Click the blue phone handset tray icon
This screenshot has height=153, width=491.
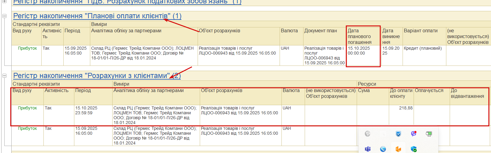tap(383, 149)
